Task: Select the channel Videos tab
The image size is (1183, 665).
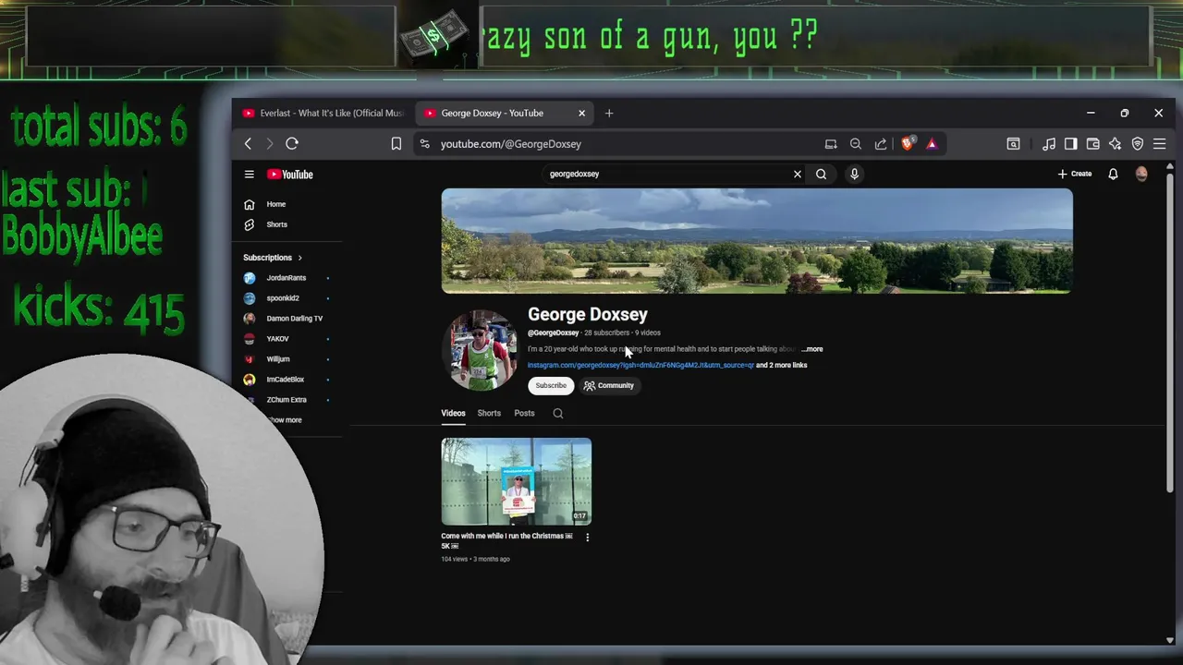Action: tap(453, 413)
